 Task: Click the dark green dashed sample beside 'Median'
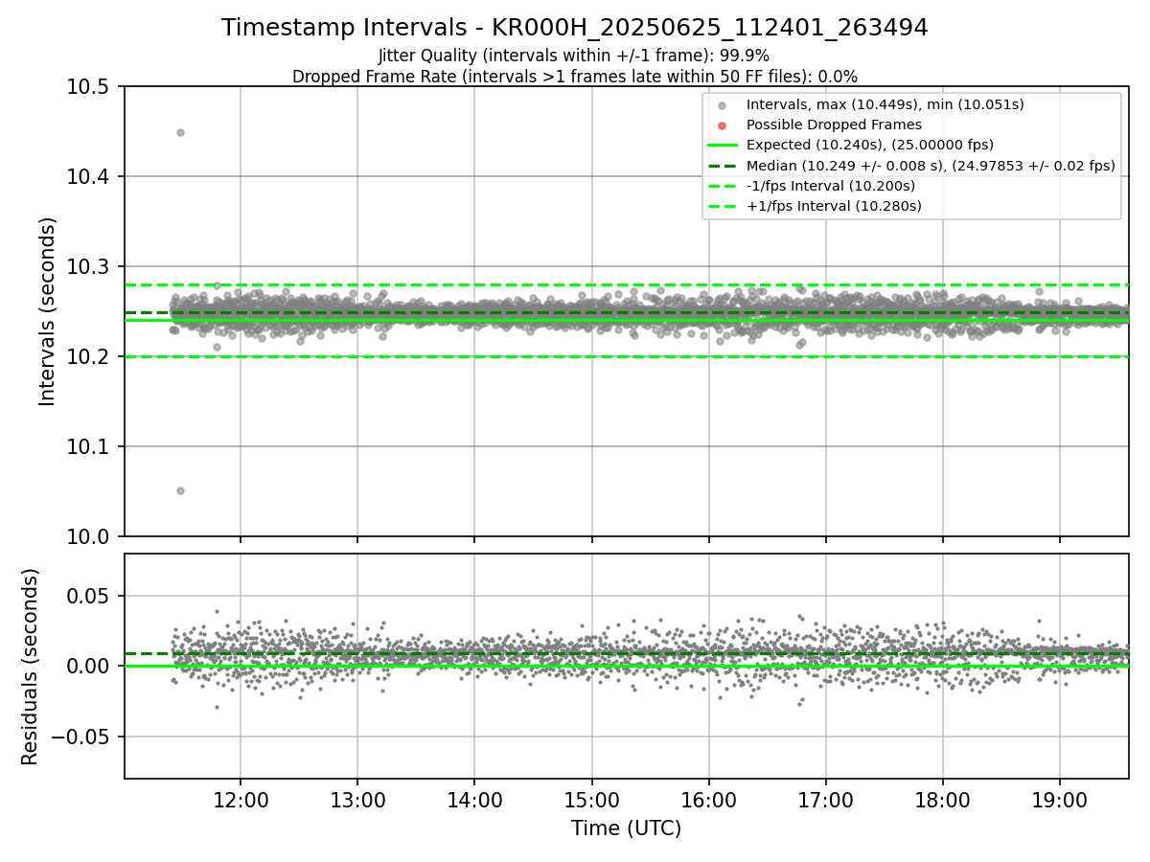[x=723, y=166]
